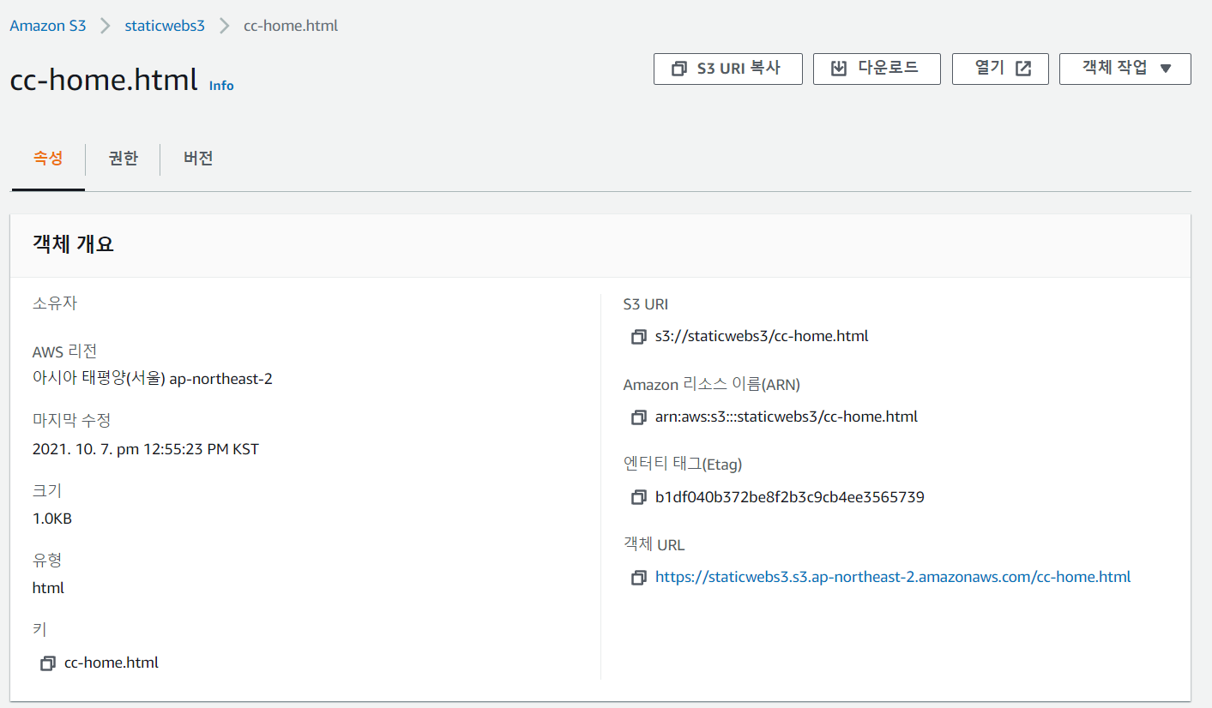Click the Etag value b1df040b372be8f2b3c9cb4ee3565739
This screenshot has height=708, width=1212.
pyautogui.click(x=790, y=497)
